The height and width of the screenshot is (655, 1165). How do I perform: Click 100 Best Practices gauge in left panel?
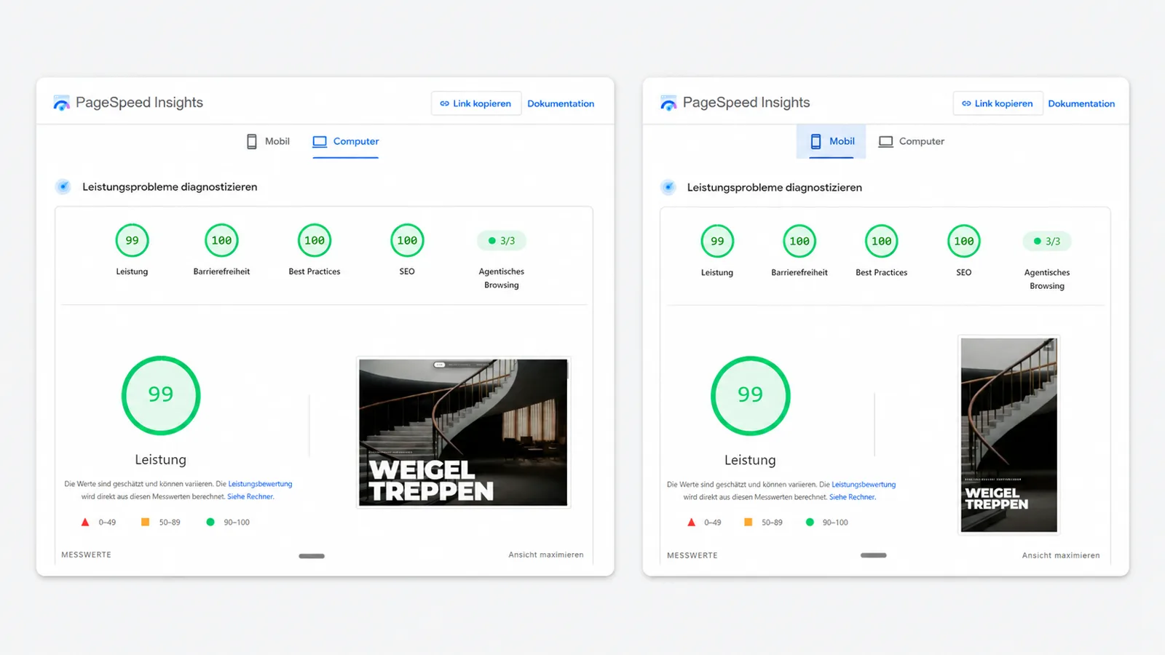tap(315, 241)
